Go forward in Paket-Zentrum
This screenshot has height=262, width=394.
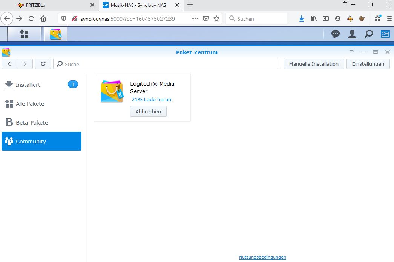(25, 64)
